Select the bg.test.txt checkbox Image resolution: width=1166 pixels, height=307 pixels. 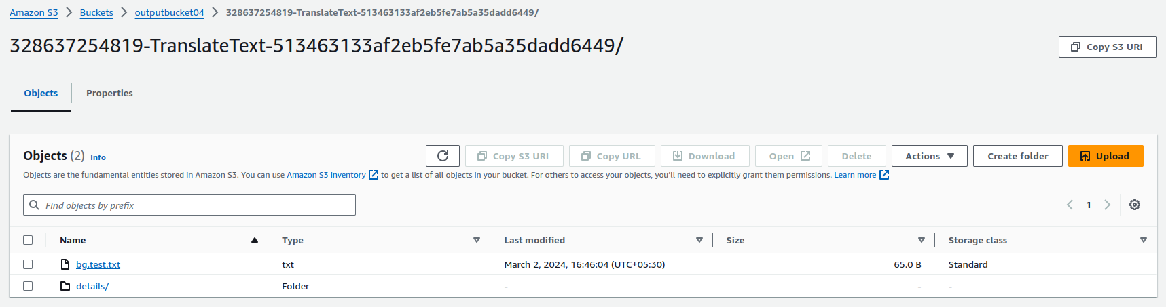[x=28, y=264]
